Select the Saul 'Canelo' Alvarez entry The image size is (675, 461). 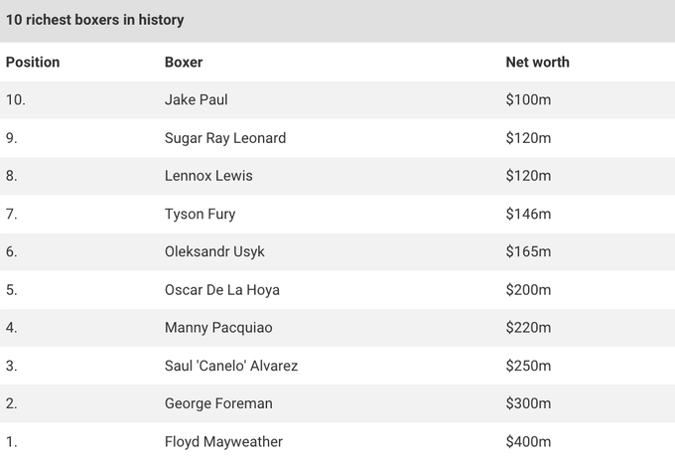(231, 366)
